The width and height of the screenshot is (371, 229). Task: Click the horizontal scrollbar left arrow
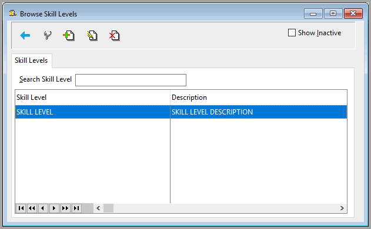[98, 208]
